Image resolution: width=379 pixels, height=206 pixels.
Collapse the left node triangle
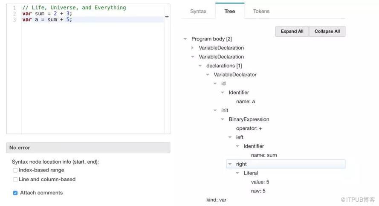[x=230, y=137]
